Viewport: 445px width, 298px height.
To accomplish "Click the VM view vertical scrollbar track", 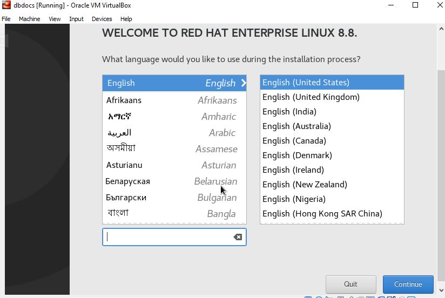I will (441, 159).
